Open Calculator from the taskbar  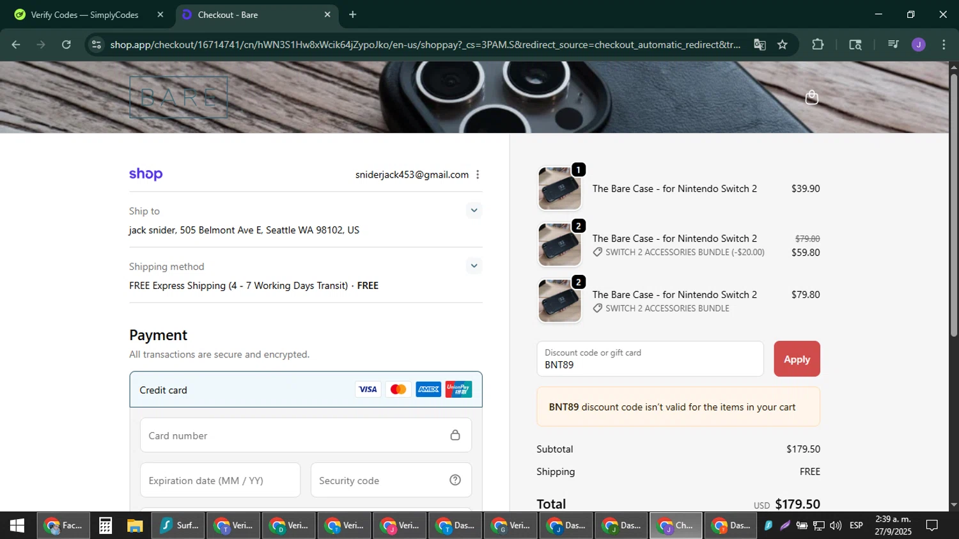pos(105,526)
